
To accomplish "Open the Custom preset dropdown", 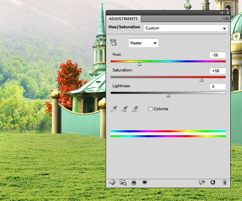I will click(x=186, y=28).
